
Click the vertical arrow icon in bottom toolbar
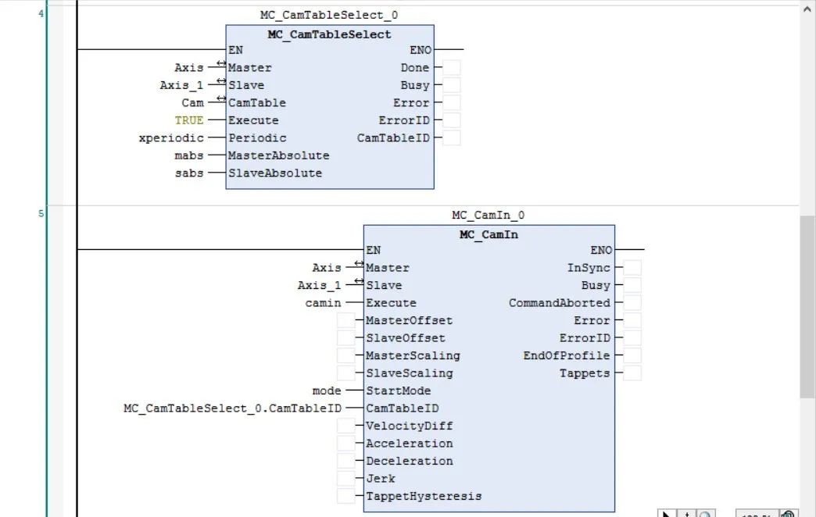pyautogui.click(x=686, y=514)
